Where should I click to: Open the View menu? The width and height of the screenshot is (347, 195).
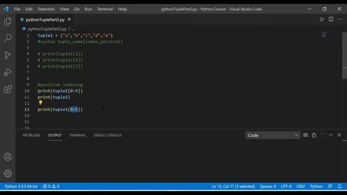[x=64, y=9]
